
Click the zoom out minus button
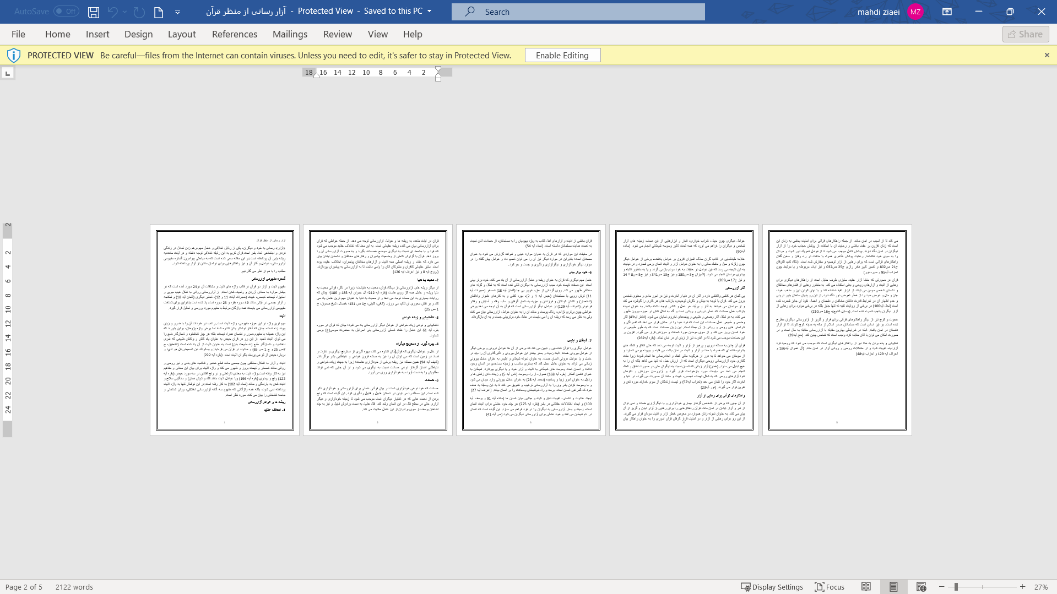point(942,587)
